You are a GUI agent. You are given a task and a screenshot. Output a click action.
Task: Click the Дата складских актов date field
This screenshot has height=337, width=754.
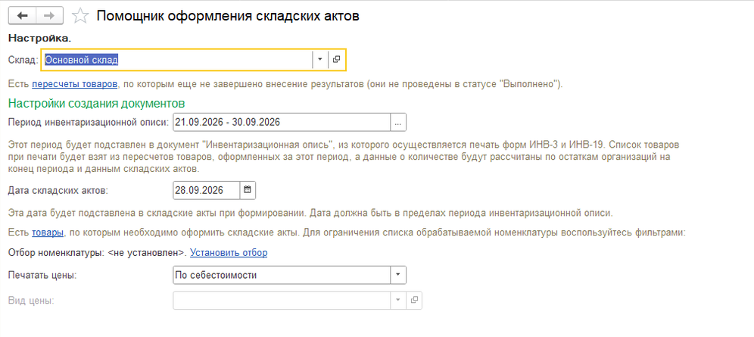tap(206, 190)
